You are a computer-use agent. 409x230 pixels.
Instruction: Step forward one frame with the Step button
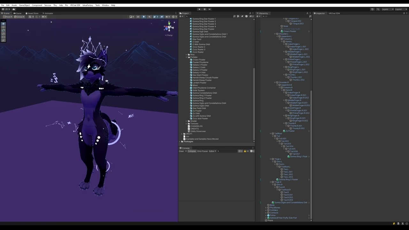click(210, 9)
